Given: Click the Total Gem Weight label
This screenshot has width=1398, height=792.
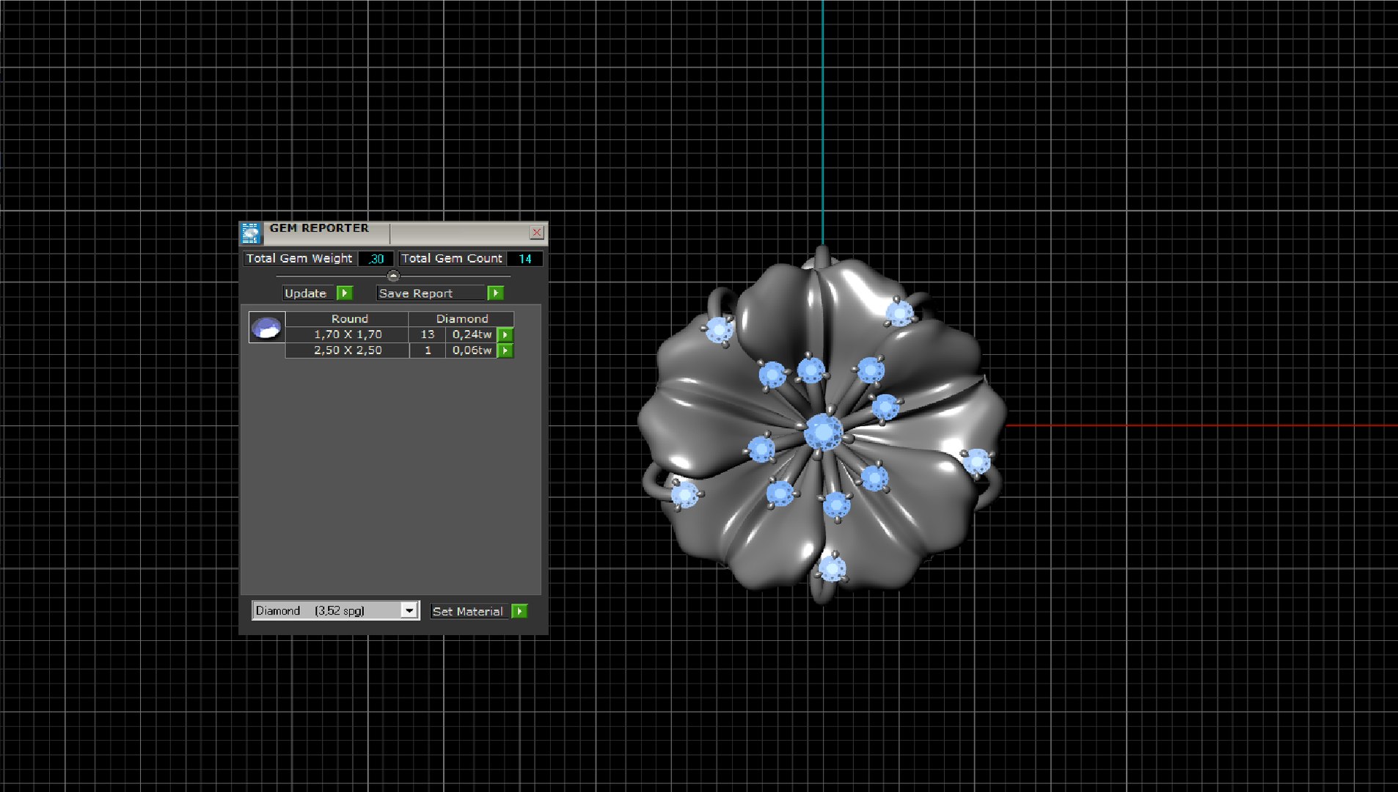Looking at the screenshot, I should coord(299,258).
